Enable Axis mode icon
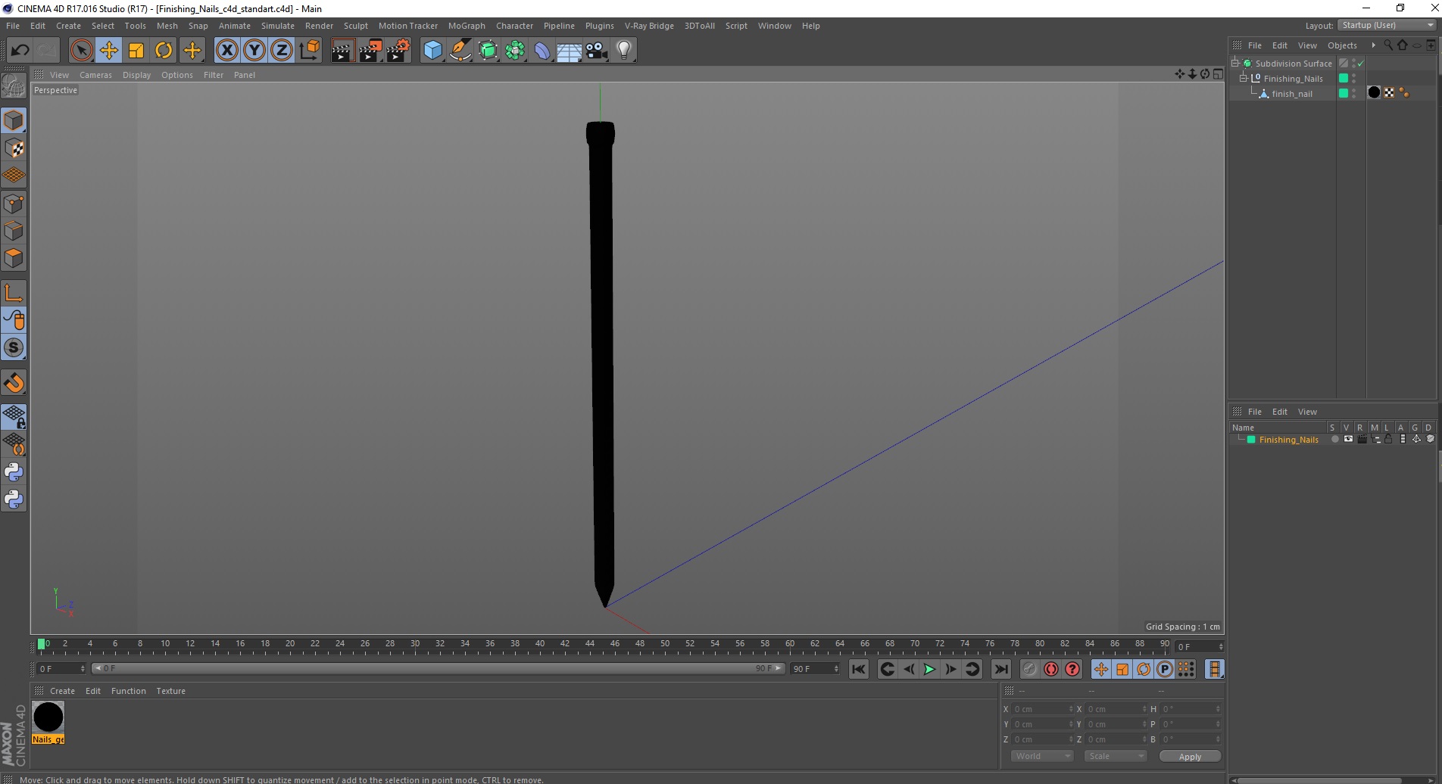 coord(14,293)
